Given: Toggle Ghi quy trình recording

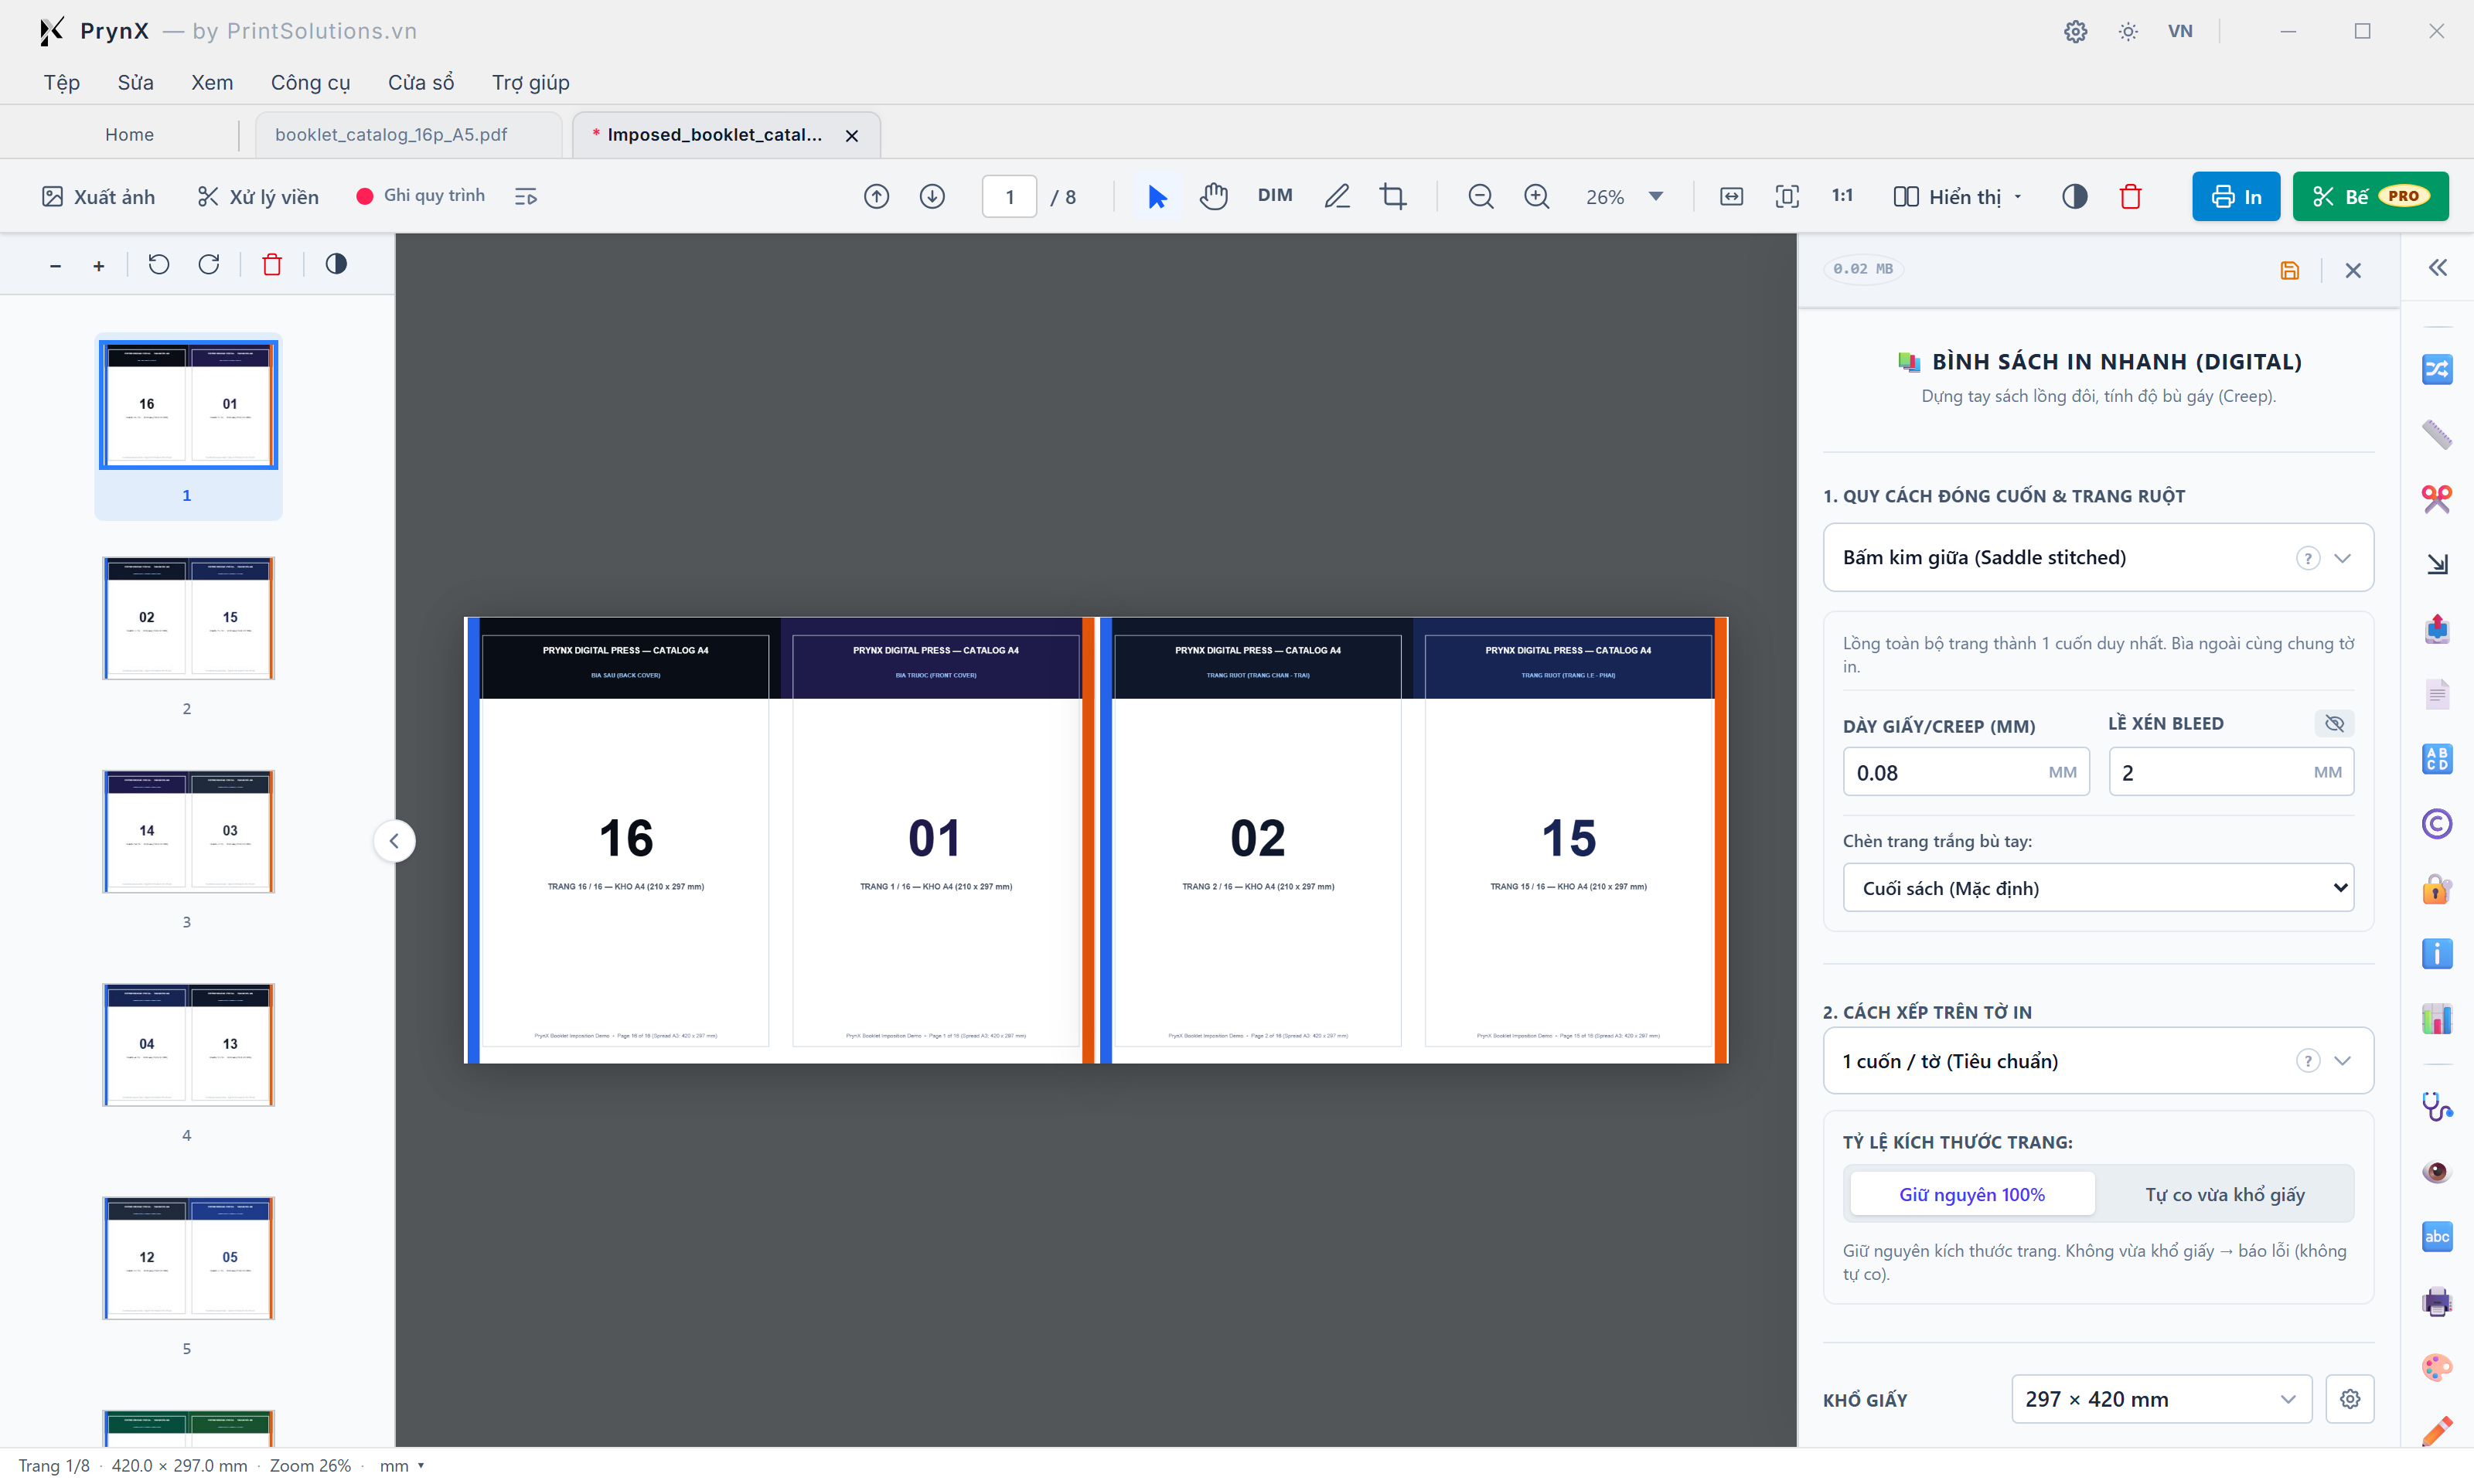Looking at the screenshot, I should [420, 196].
